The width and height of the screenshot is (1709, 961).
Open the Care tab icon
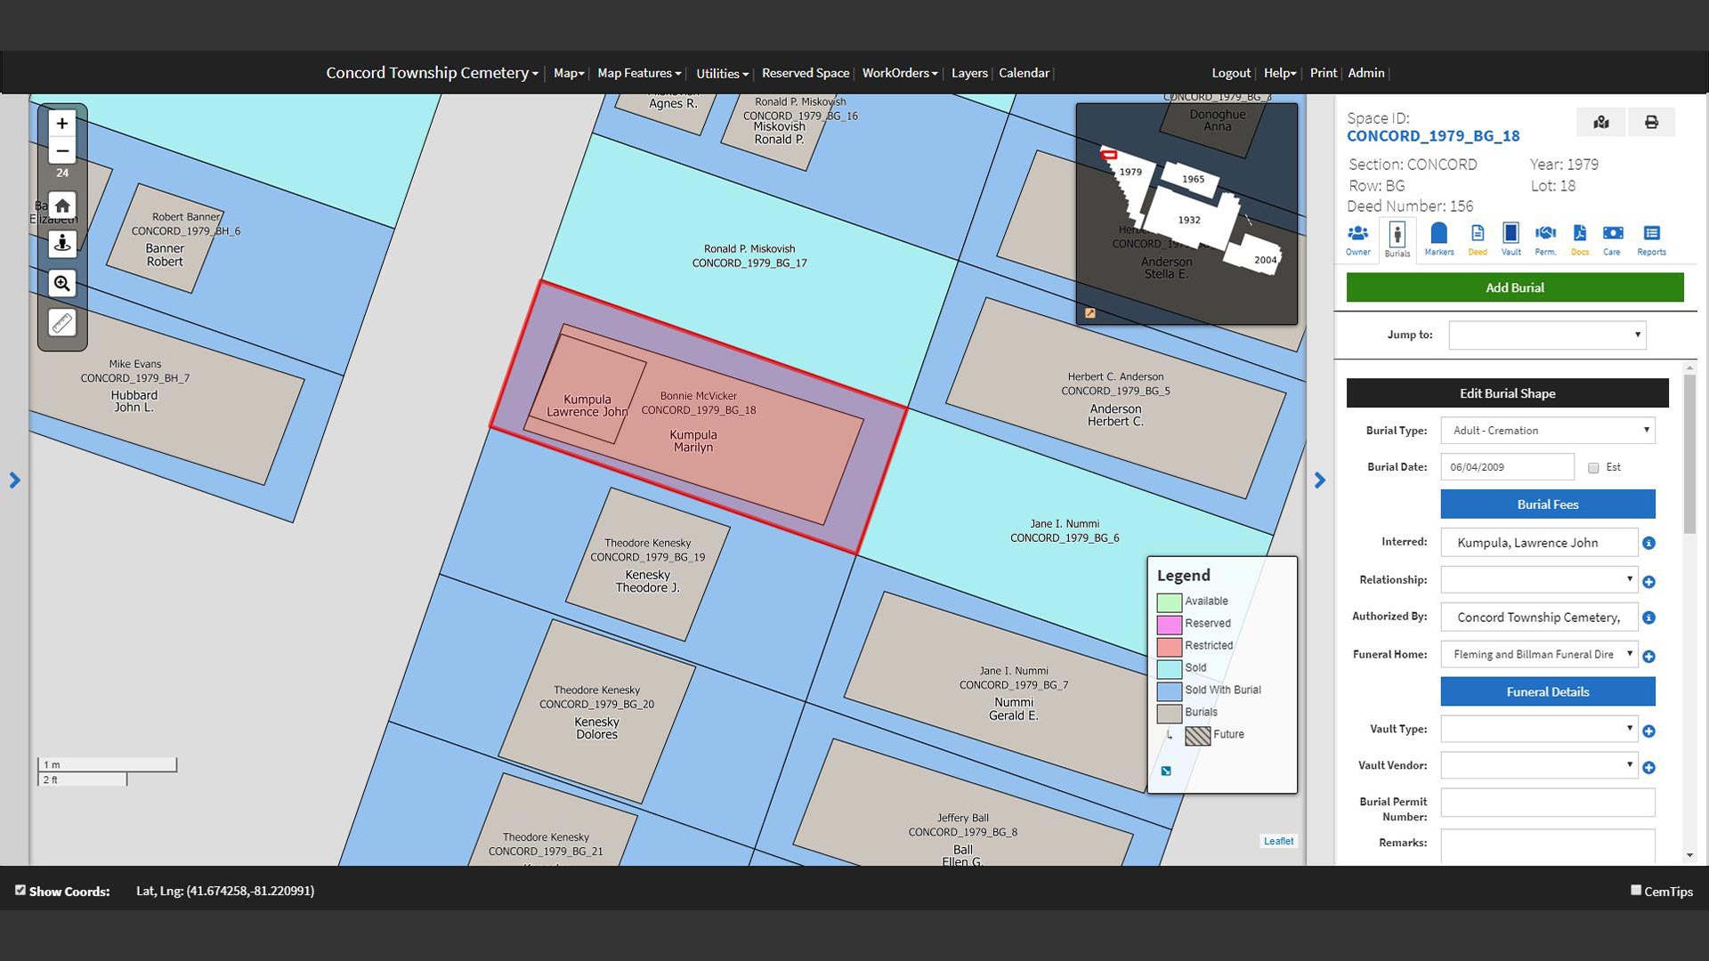point(1612,239)
